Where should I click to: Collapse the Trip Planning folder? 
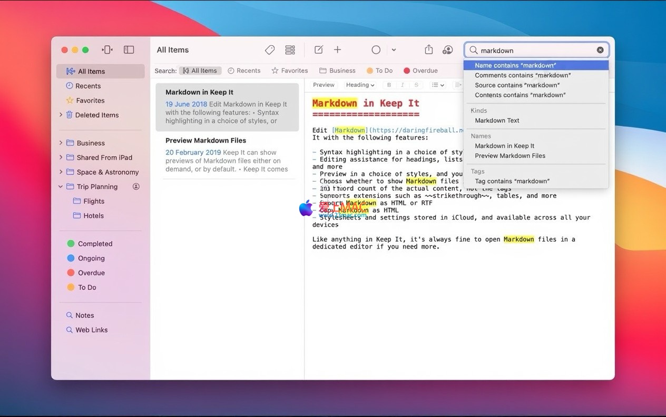tap(61, 186)
